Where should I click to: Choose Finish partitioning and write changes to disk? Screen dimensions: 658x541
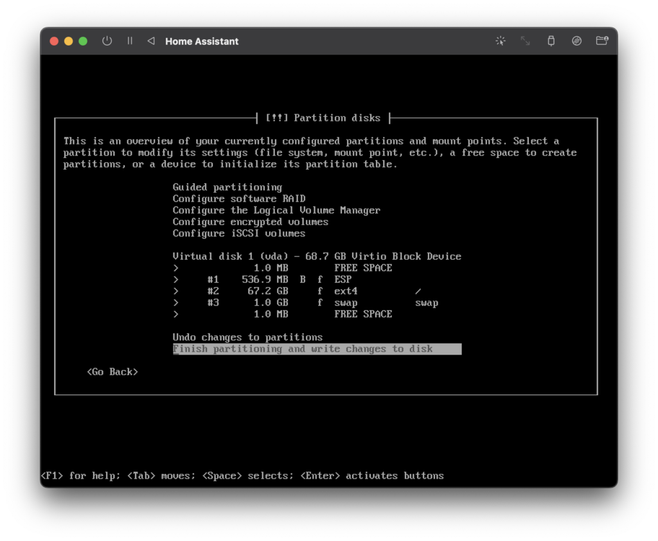point(317,349)
